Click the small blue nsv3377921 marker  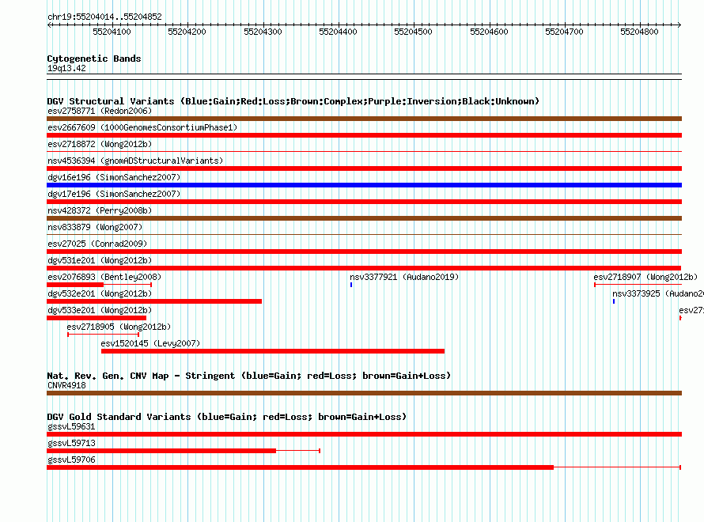click(351, 285)
